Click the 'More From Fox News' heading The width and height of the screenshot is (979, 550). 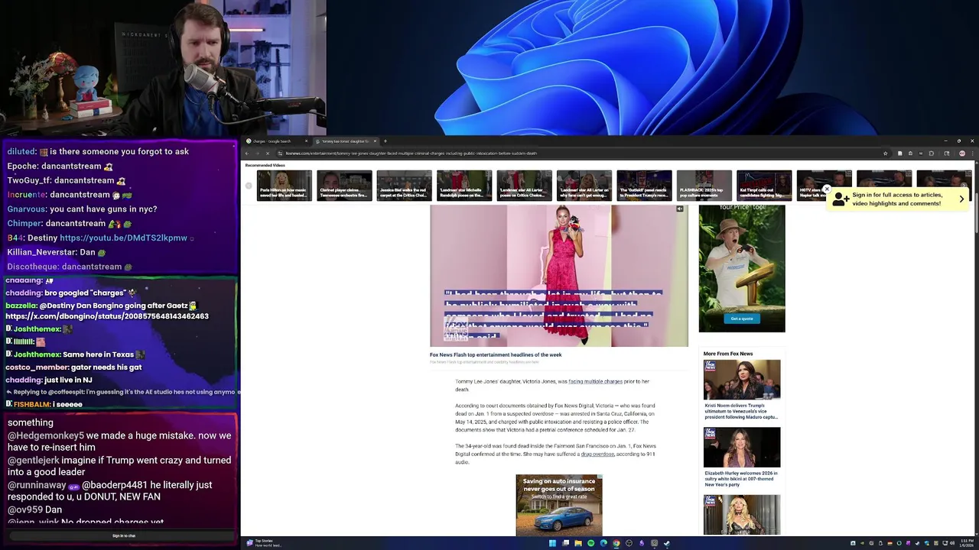[x=728, y=354]
